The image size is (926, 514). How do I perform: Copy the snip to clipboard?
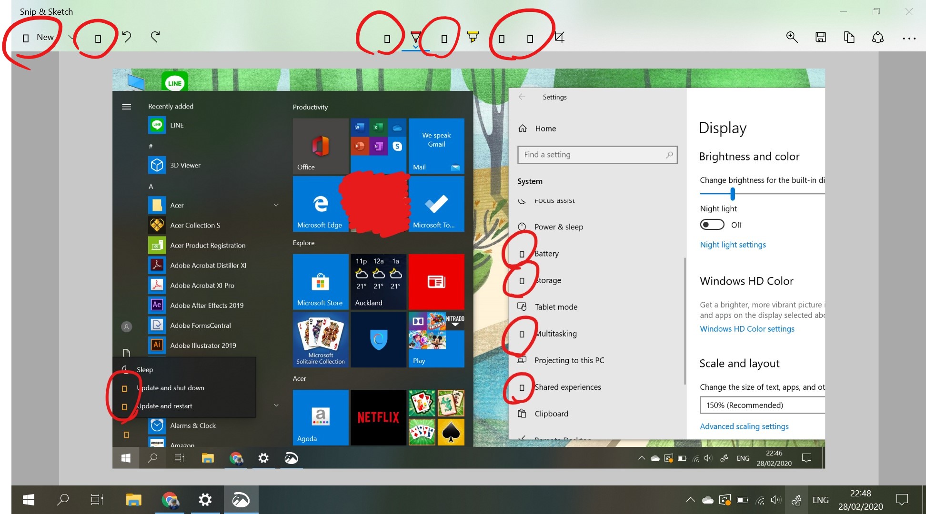(x=849, y=37)
